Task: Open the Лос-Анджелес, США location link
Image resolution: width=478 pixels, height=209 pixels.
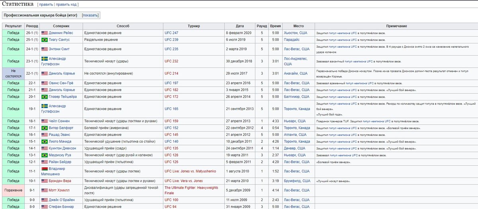Action: tap(295, 62)
